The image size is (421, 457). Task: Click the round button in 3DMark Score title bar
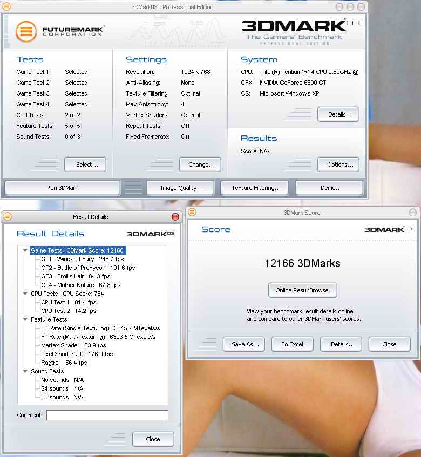click(412, 213)
